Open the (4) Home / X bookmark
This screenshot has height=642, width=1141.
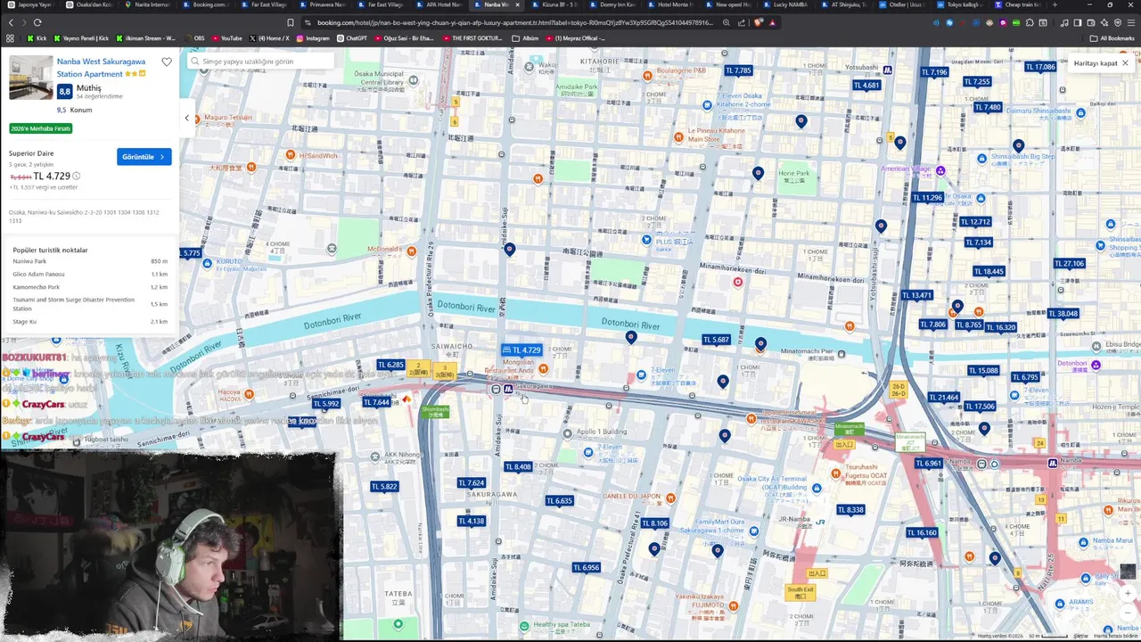[269, 38]
